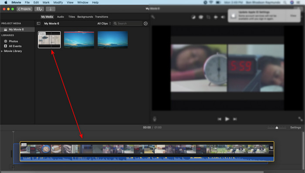Open the File menu
This screenshot has width=305, height=173.
(x=27, y=2)
